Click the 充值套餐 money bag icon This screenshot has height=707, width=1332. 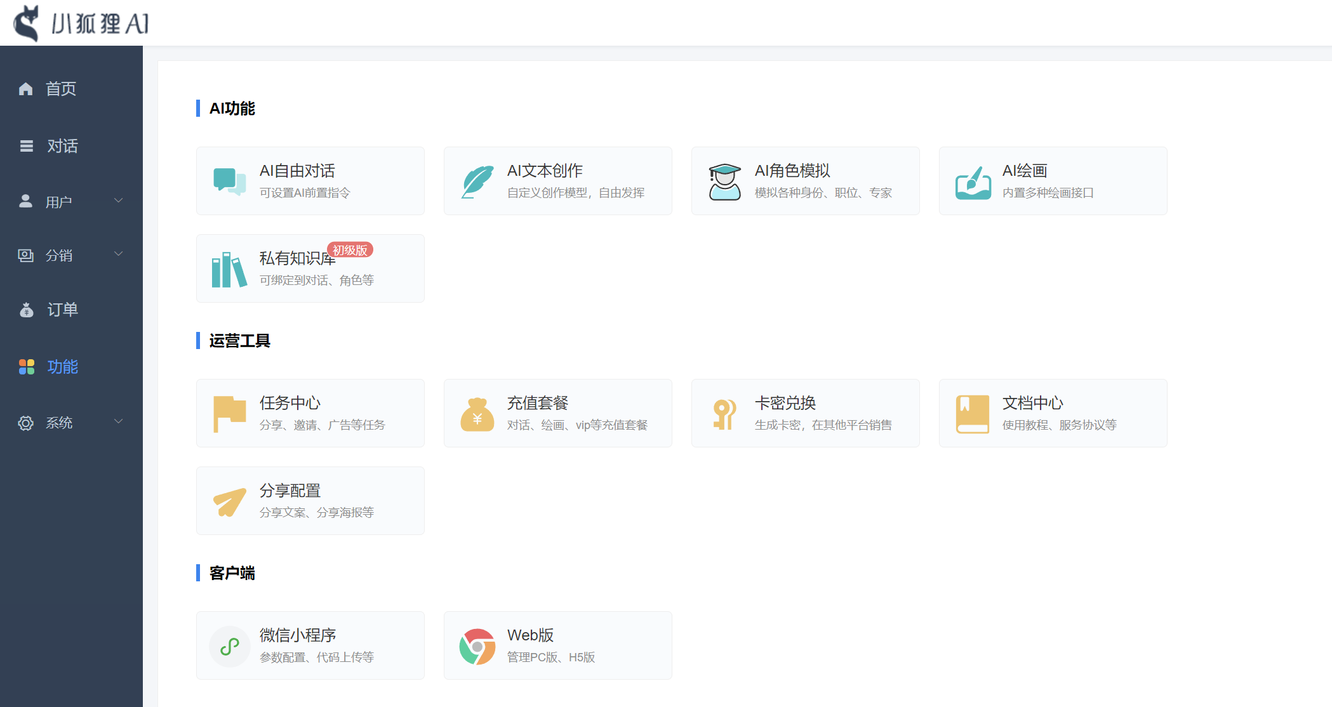tap(477, 413)
